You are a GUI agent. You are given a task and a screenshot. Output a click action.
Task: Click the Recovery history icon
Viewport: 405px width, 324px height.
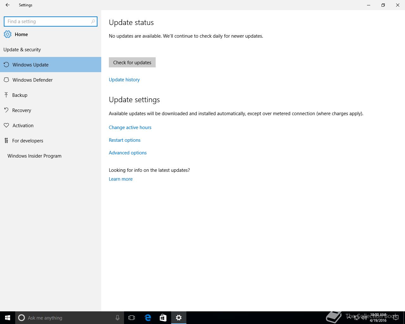[x=6, y=110]
